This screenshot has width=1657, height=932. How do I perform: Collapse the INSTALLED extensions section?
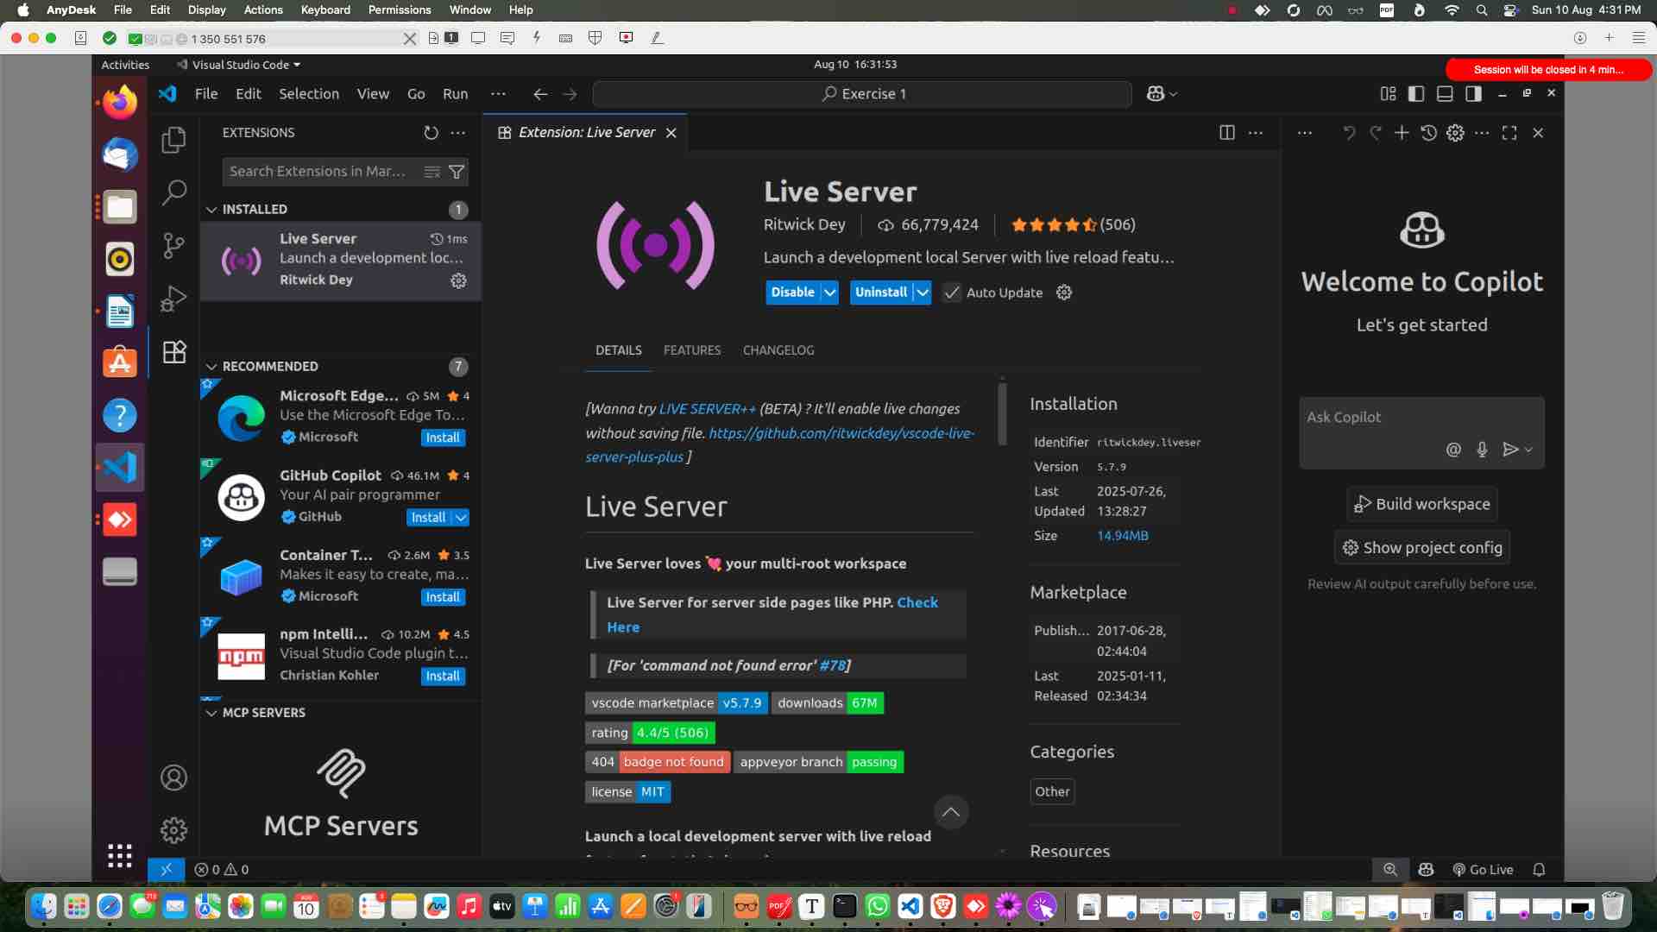211,209
